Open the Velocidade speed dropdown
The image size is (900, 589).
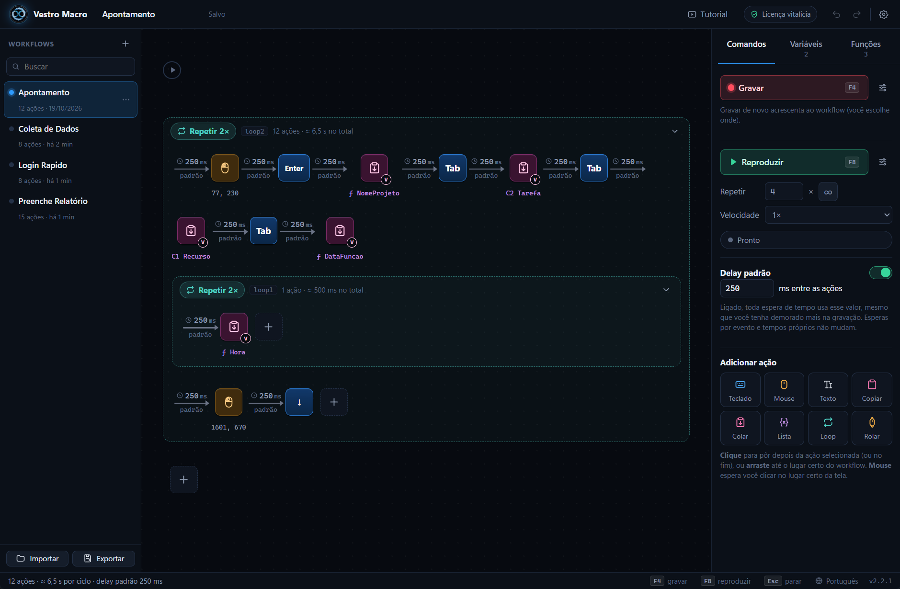pyautogui.click(x=828, y=215)
